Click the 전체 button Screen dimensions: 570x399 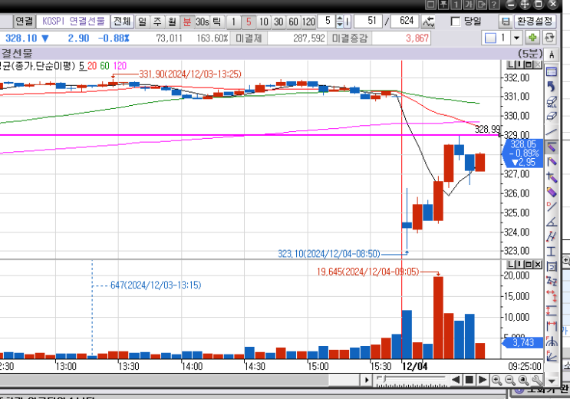(x=122, y=21)
